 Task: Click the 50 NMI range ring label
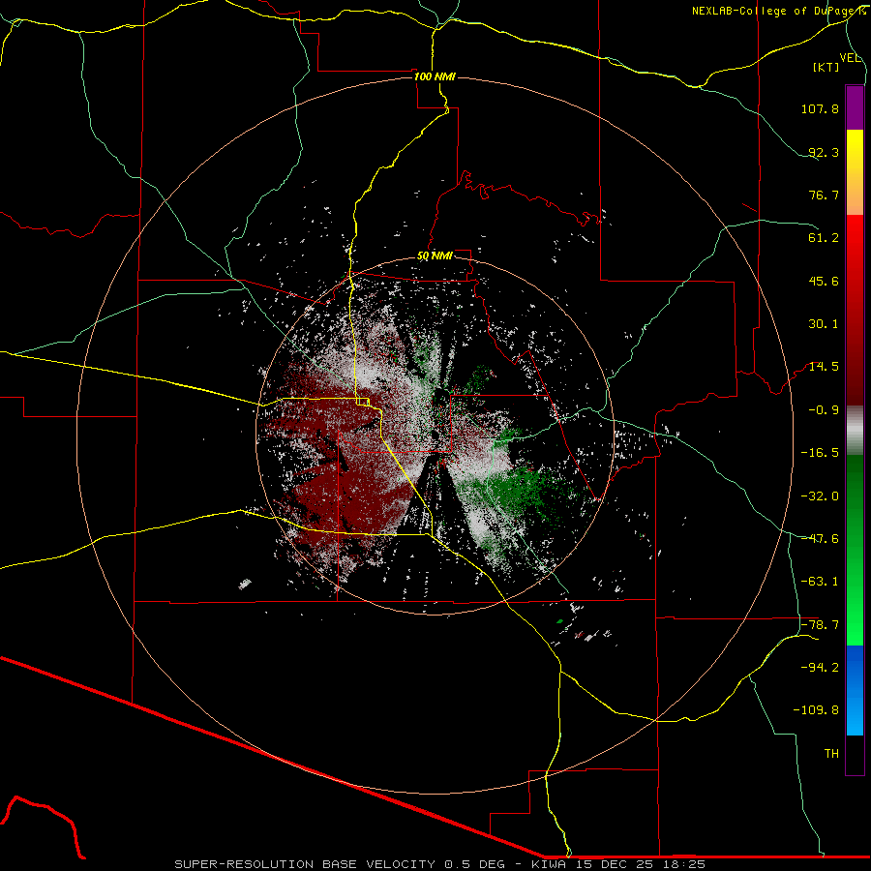(435, 256)
